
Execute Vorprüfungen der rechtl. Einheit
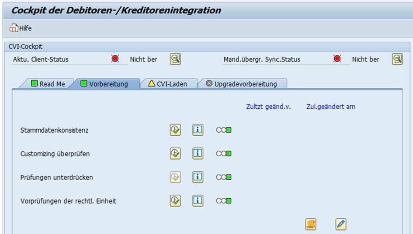[x=175, y=201]
